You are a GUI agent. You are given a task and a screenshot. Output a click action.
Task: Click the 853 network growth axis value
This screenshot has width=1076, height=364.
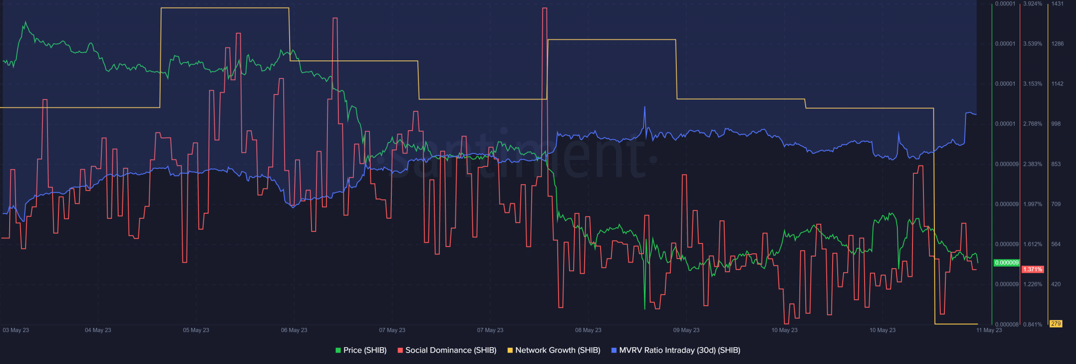coord(1056,164)
